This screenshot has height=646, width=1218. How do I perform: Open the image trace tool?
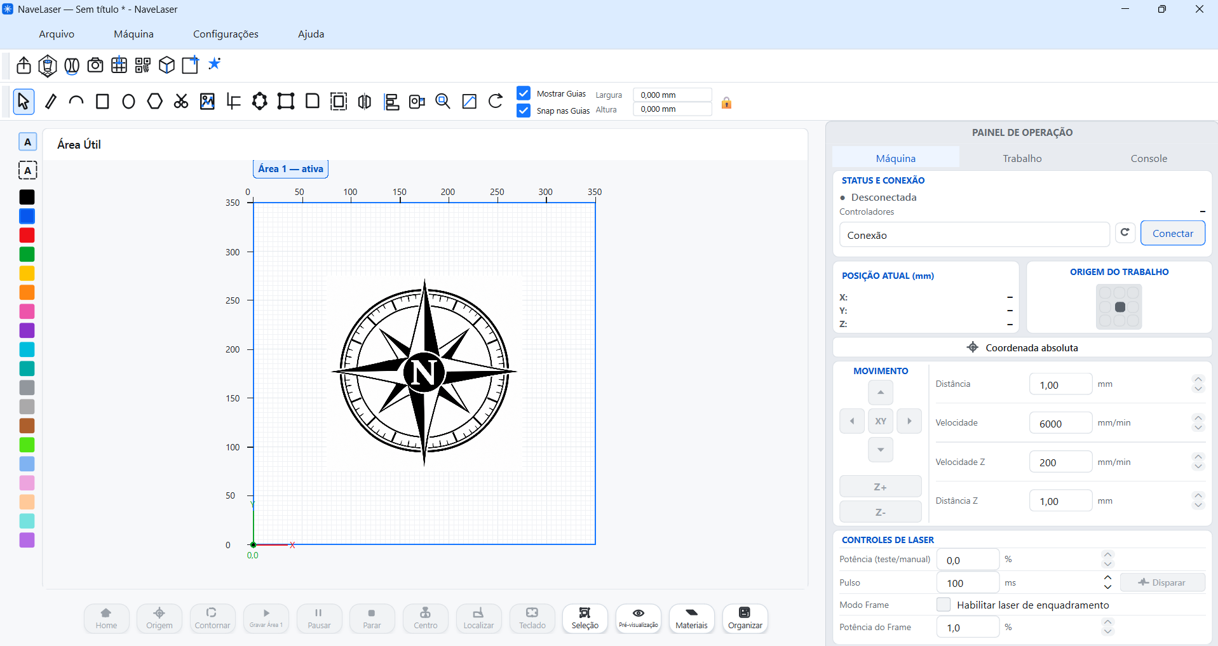(207, 102)
